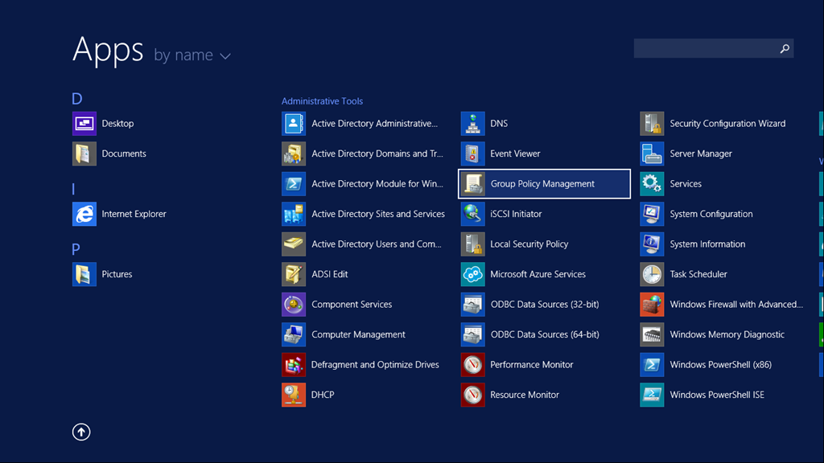This screenshot has width=824, height=463.
Task: Open Active Directory Domains and Trusts icon
Action: (293, 154)
